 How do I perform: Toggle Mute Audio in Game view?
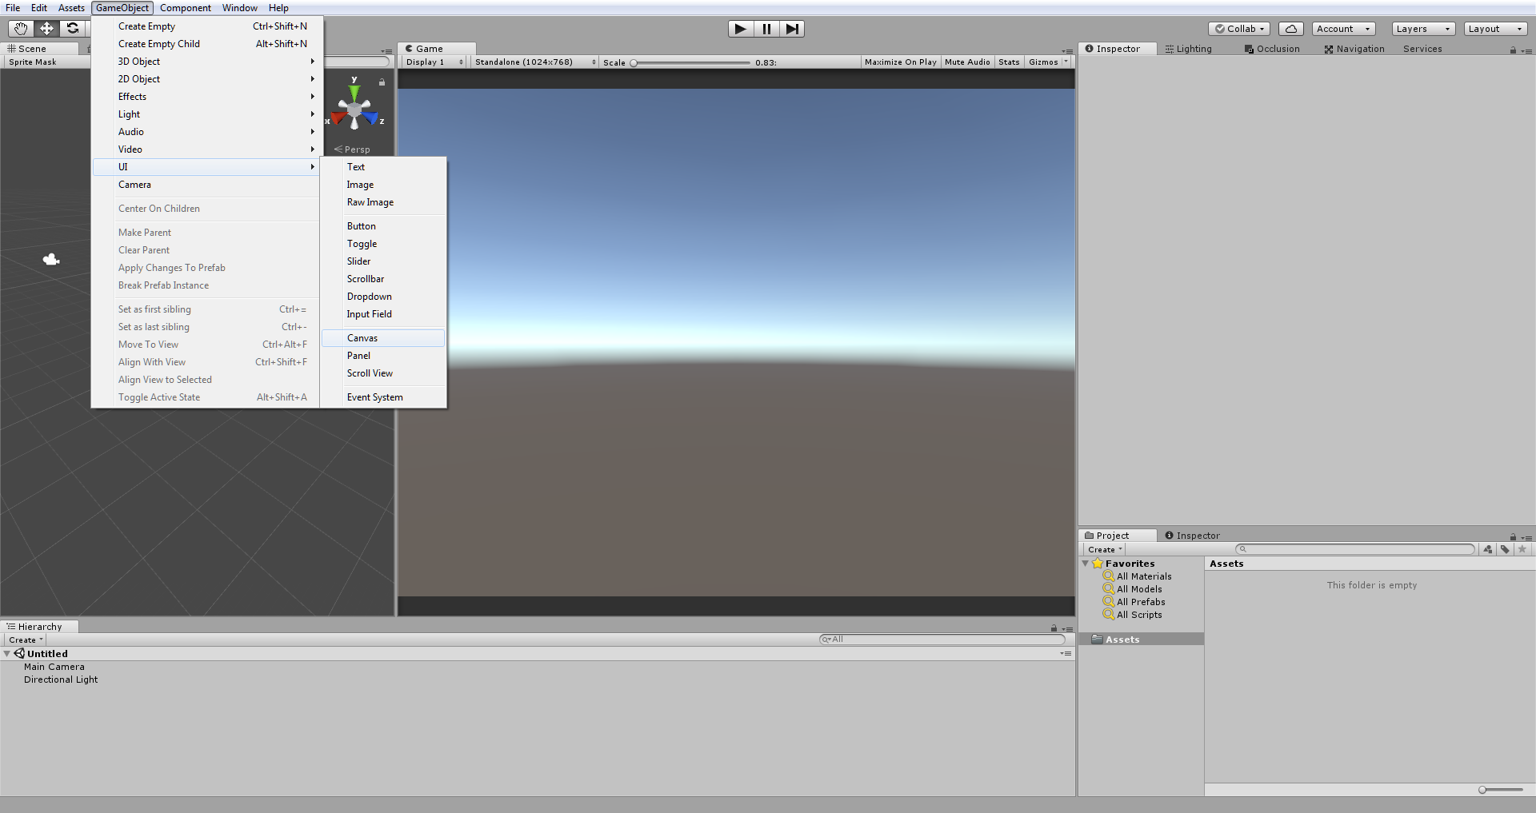[x=966, y=62]
